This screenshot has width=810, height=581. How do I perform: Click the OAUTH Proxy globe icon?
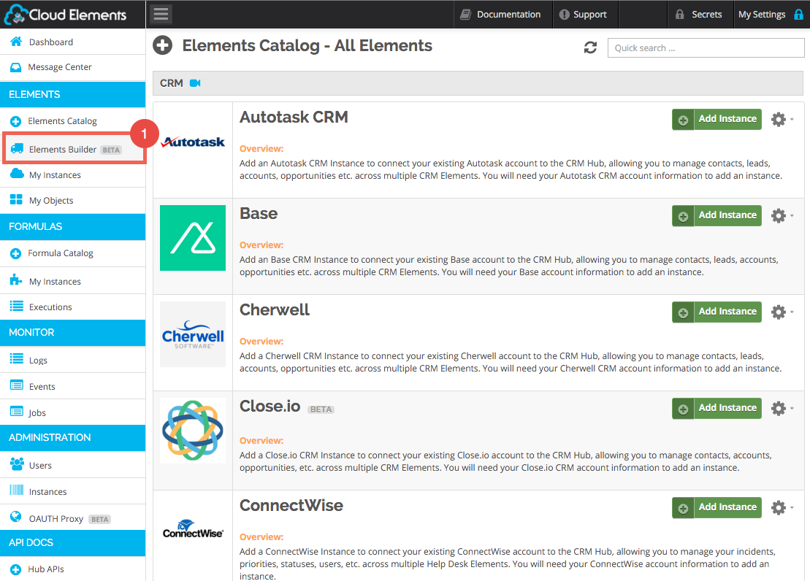pos(16,517)
